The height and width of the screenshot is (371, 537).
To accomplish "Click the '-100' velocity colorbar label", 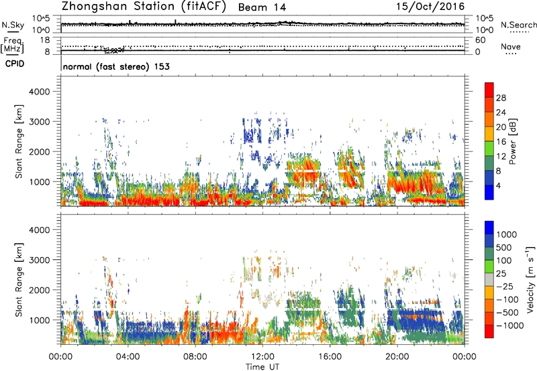I will 507,299.
